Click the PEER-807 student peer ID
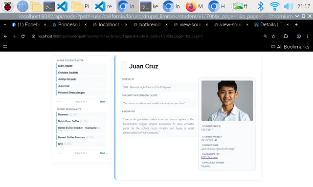 tap(207, 130)
